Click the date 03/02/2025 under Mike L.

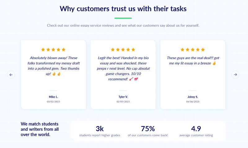[x=53, y=102]
